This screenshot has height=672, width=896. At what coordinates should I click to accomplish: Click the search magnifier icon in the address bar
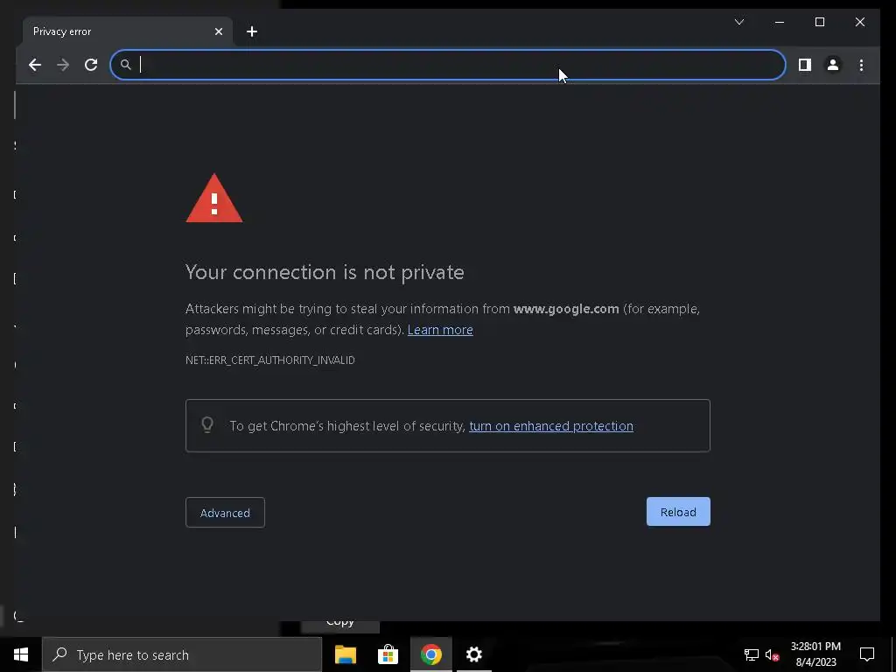point(126,65)
